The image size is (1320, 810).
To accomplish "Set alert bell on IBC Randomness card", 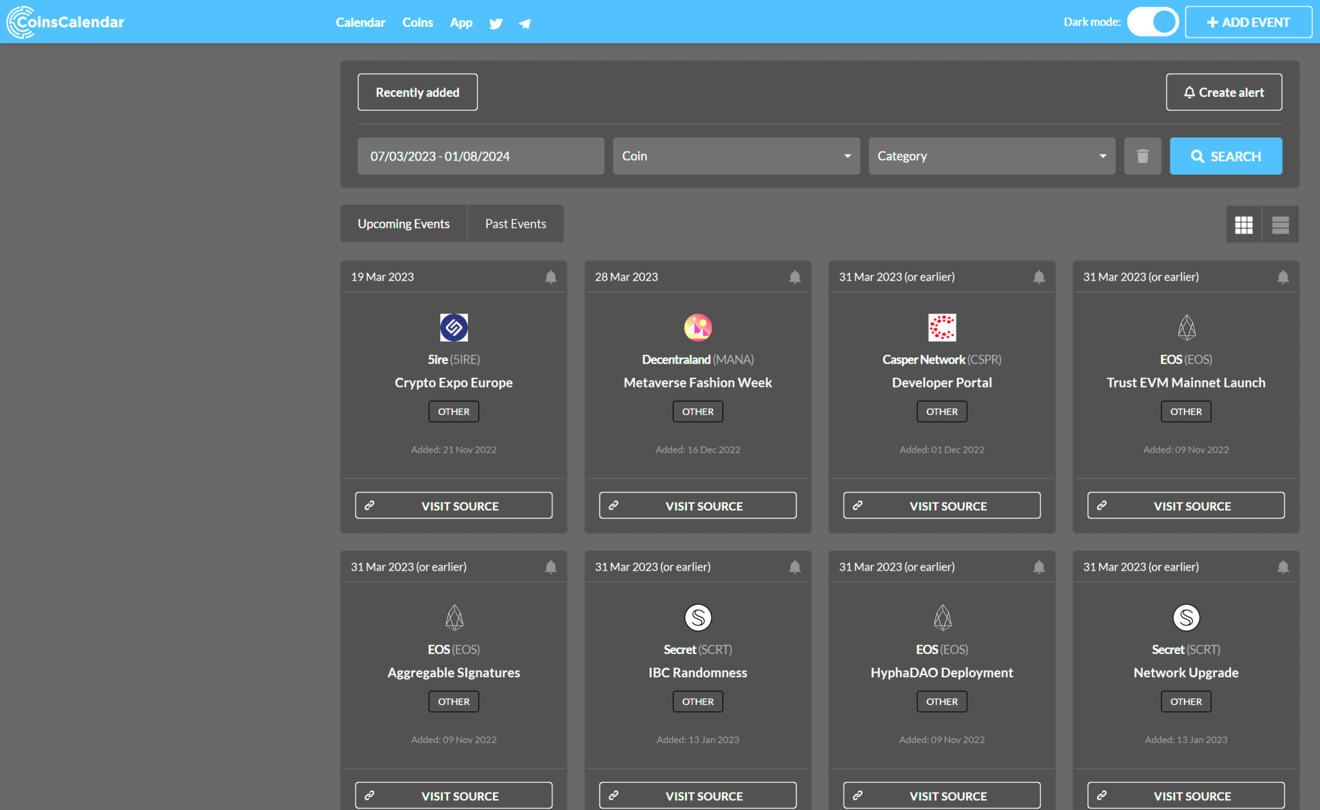I will 795,567.
